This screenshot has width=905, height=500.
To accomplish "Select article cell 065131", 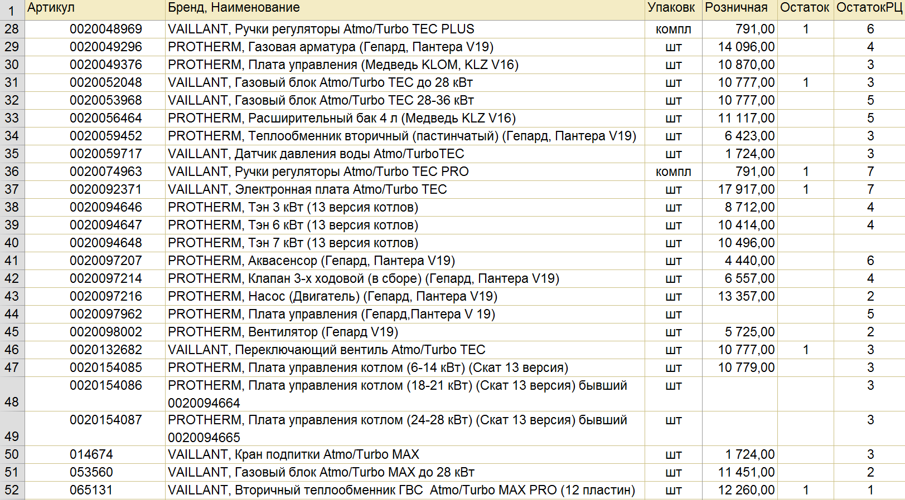I will (x=95, y=490).
